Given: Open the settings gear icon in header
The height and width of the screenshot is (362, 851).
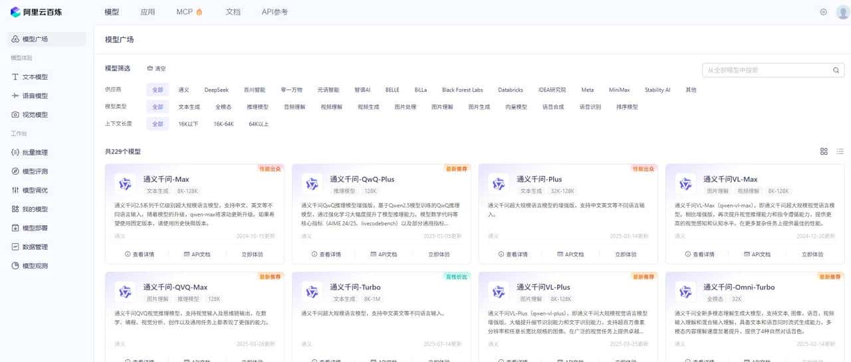Looking at the screenshot, I should tap(823, 12).
